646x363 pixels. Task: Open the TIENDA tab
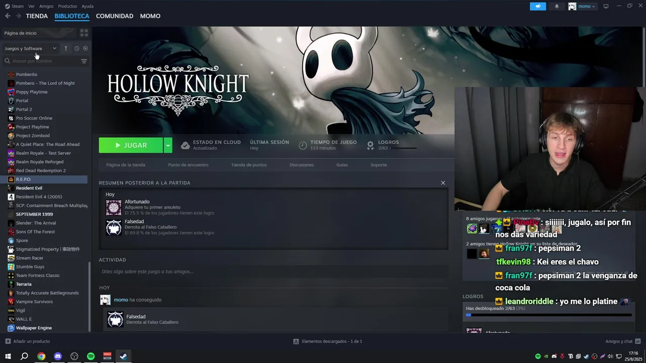37,16
